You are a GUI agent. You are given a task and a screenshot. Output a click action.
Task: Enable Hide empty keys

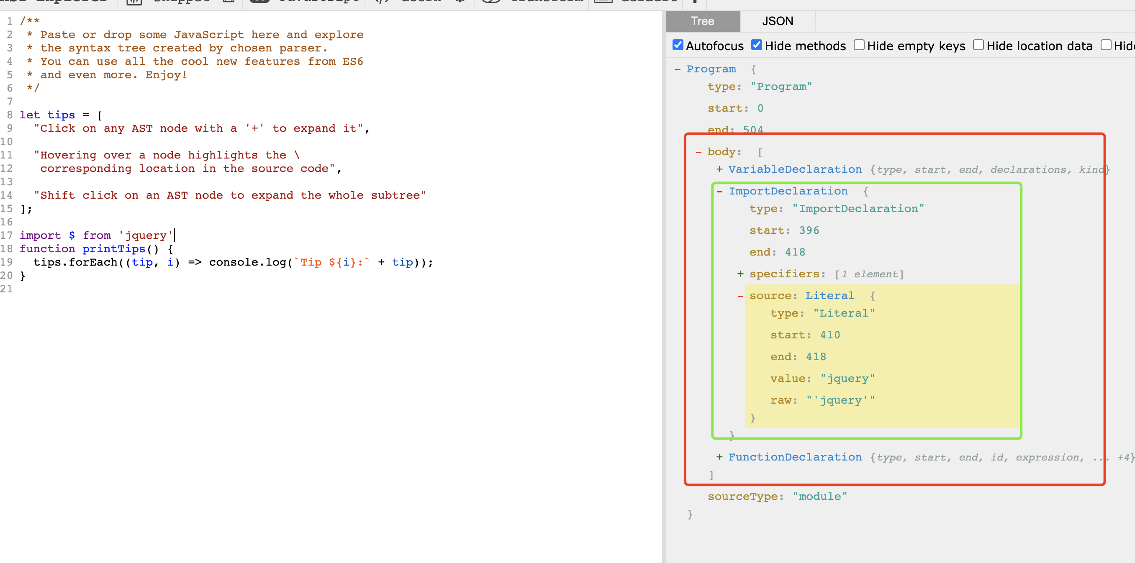[x=859, y=45]
